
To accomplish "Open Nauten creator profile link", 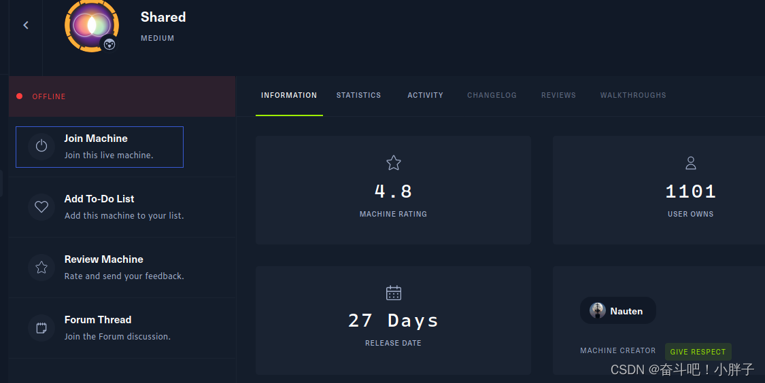I will (617, 310).
